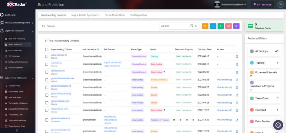Click the Digital Risk Protection hand icon

tap(2, 31)
